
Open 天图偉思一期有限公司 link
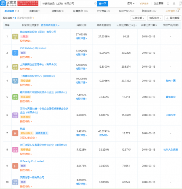tap(32, 177)
